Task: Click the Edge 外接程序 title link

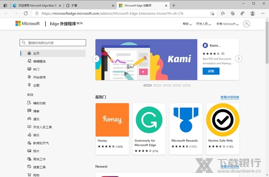Action: (66, 23)
